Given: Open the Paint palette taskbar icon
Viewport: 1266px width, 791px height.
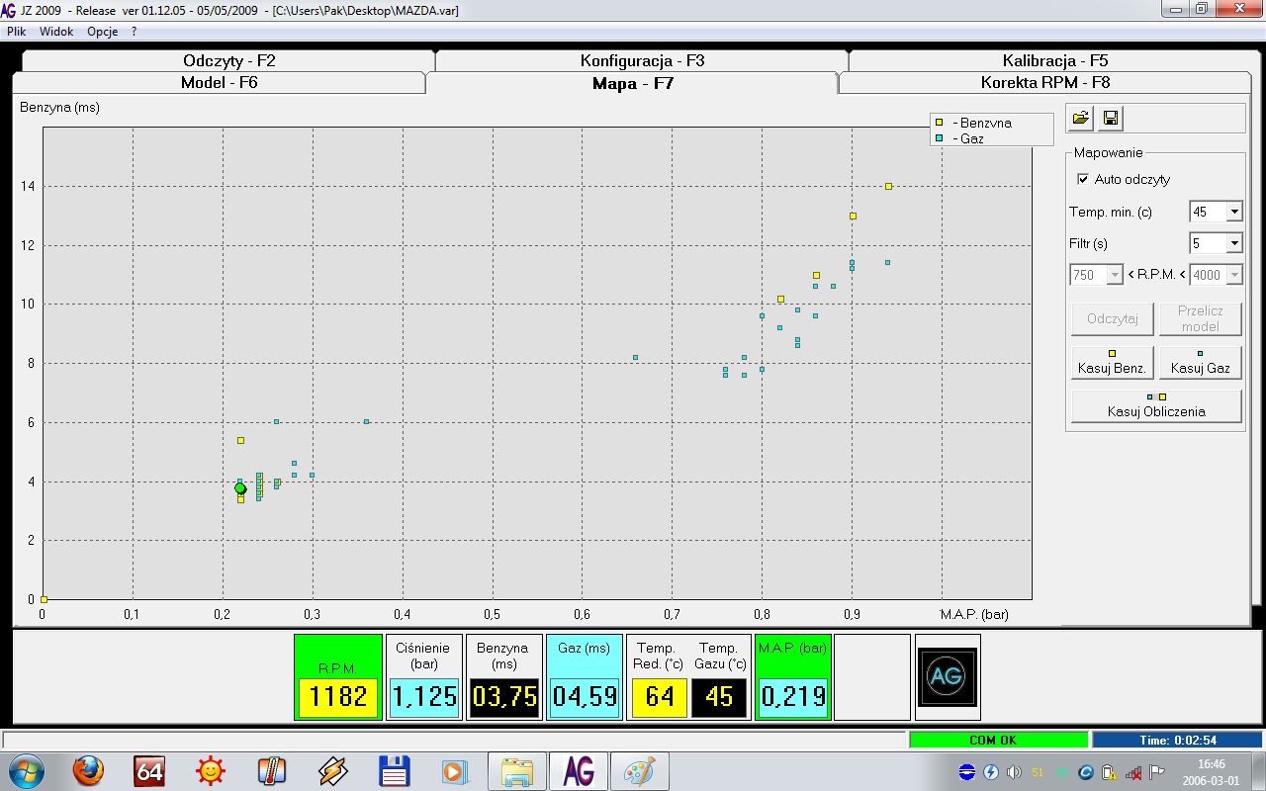Looking at the screenshot, I should (639, 771).
